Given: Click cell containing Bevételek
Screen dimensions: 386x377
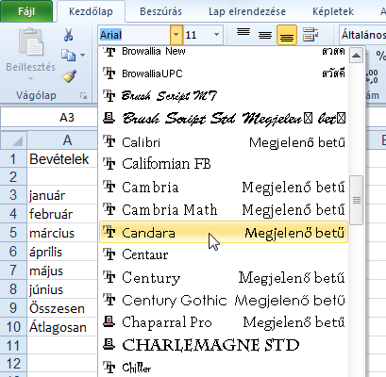Looking at the screenshot, I should (x=62, y=159).
